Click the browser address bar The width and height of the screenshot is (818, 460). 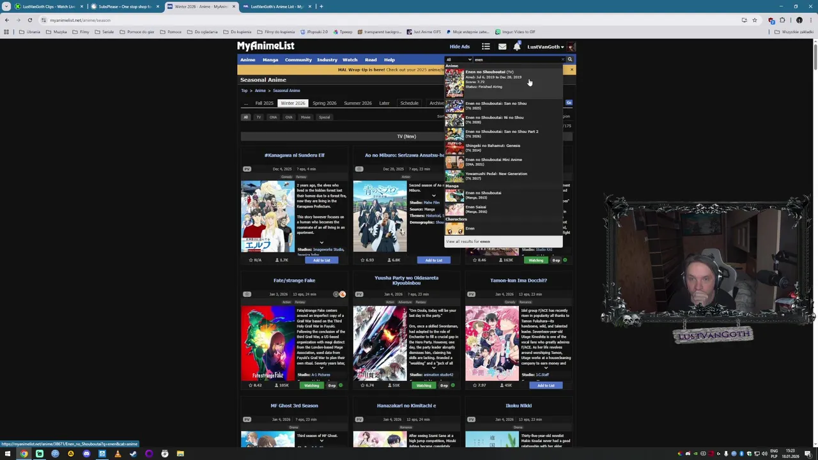point(383,20)
